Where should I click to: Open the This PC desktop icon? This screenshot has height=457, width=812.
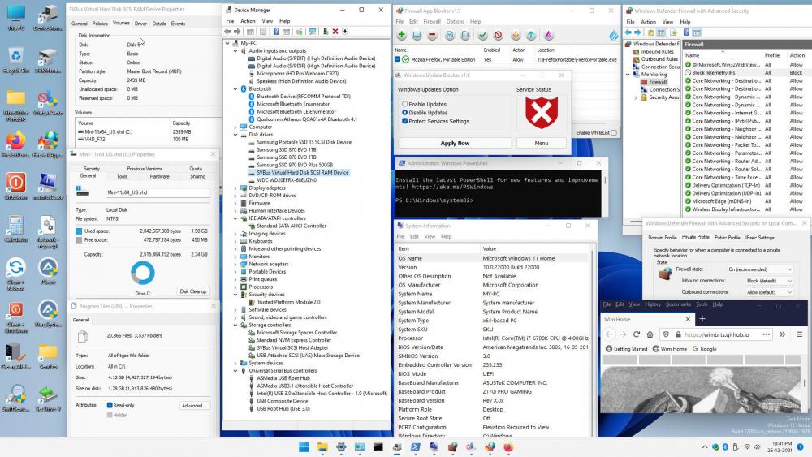coord(16,18)
